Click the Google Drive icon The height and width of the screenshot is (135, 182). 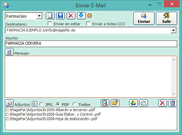tap(133, 103)
